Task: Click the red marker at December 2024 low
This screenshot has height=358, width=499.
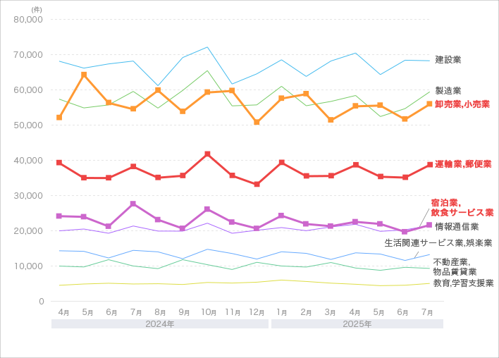Action: (x=257, y=184)
